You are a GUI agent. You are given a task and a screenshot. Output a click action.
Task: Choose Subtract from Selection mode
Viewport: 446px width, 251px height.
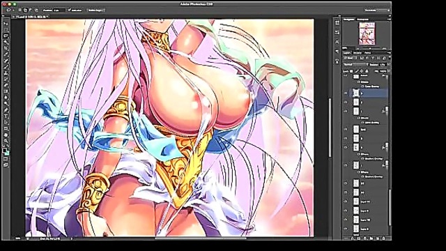point(31,10)
